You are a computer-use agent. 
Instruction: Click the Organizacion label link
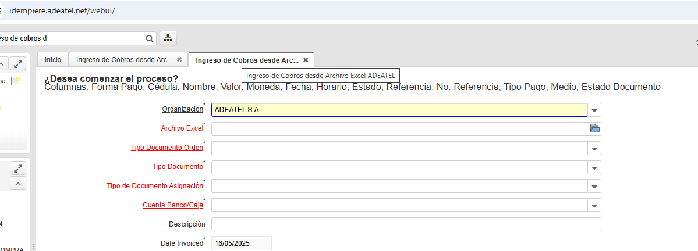pyautogui.click(x=182, y=109)
